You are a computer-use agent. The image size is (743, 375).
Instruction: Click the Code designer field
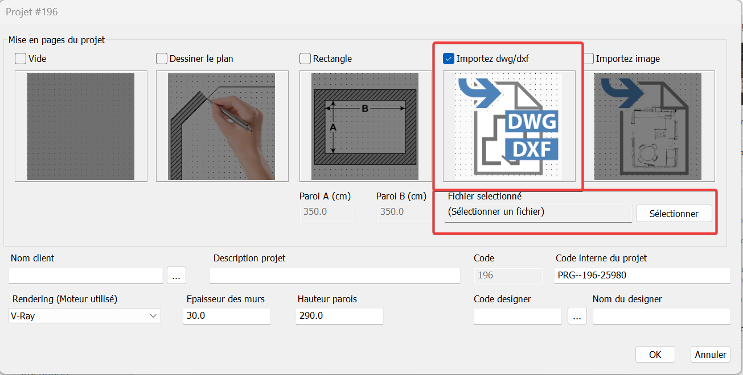pyautogui.click(x=518, y=316)
